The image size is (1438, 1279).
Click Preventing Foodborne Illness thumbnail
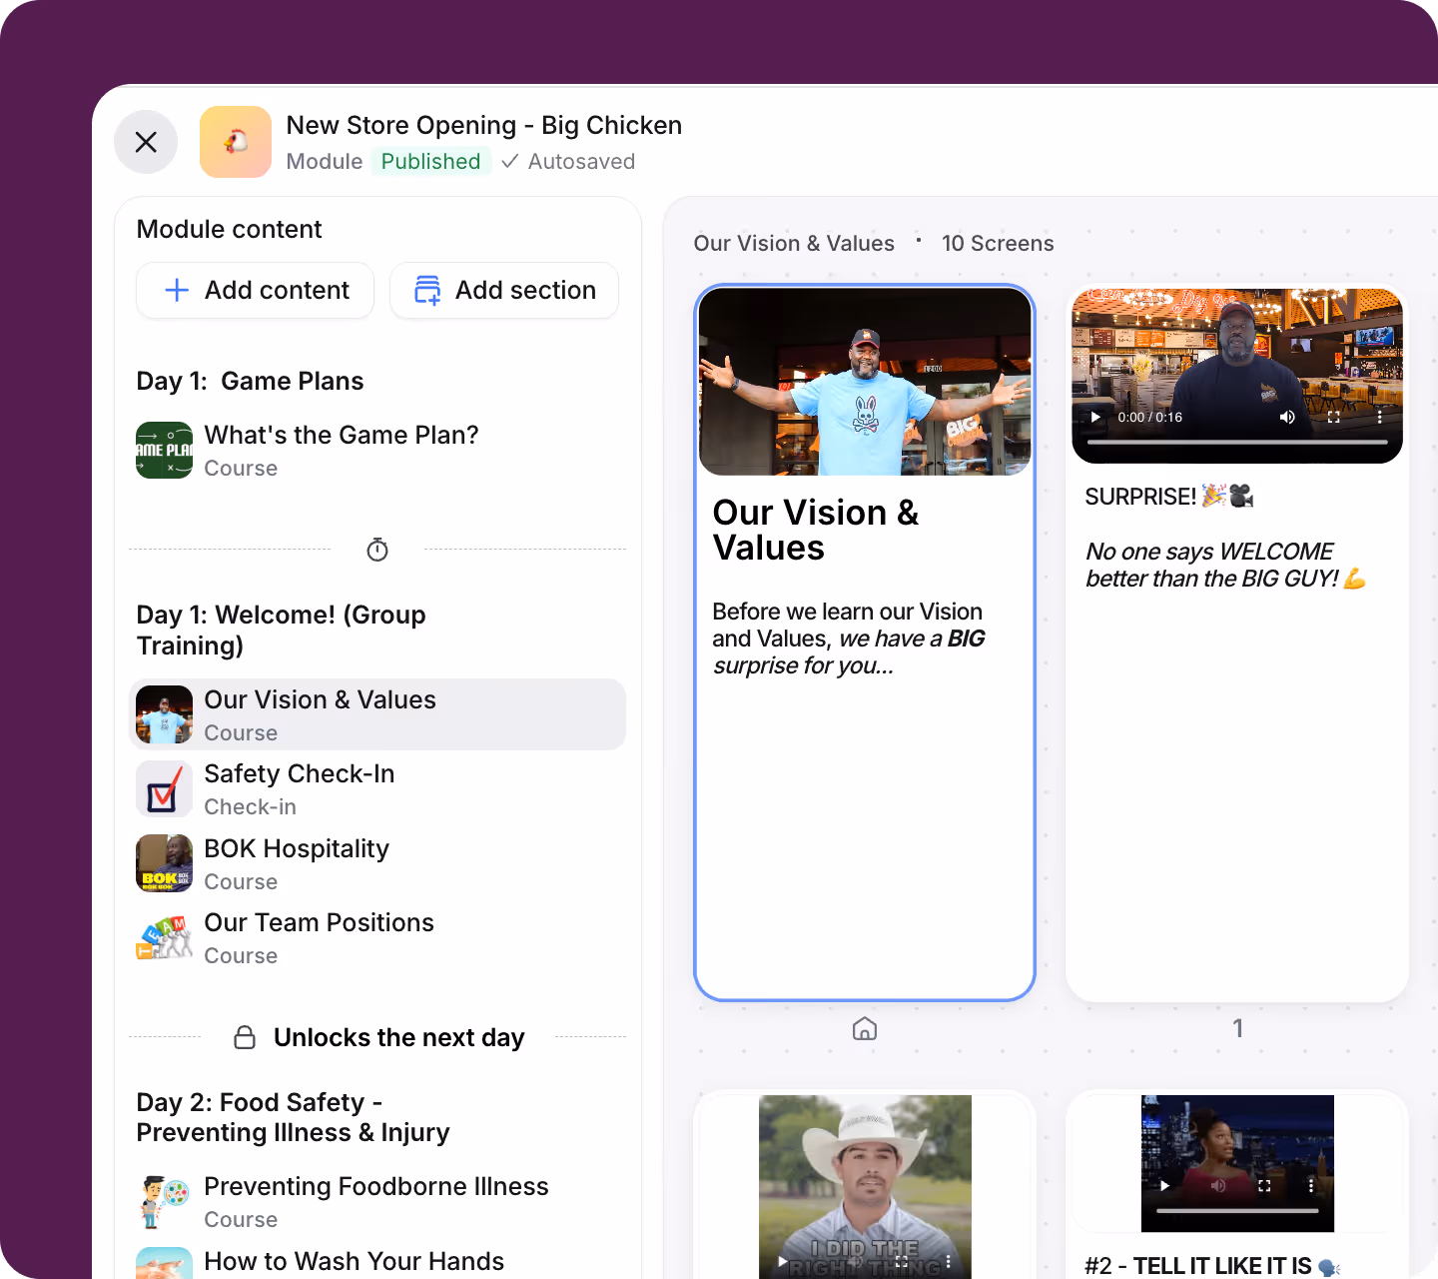coord(164,1202)
